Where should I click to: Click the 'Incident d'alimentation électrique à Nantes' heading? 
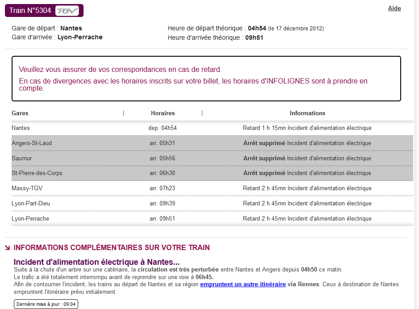click(96, 262)
